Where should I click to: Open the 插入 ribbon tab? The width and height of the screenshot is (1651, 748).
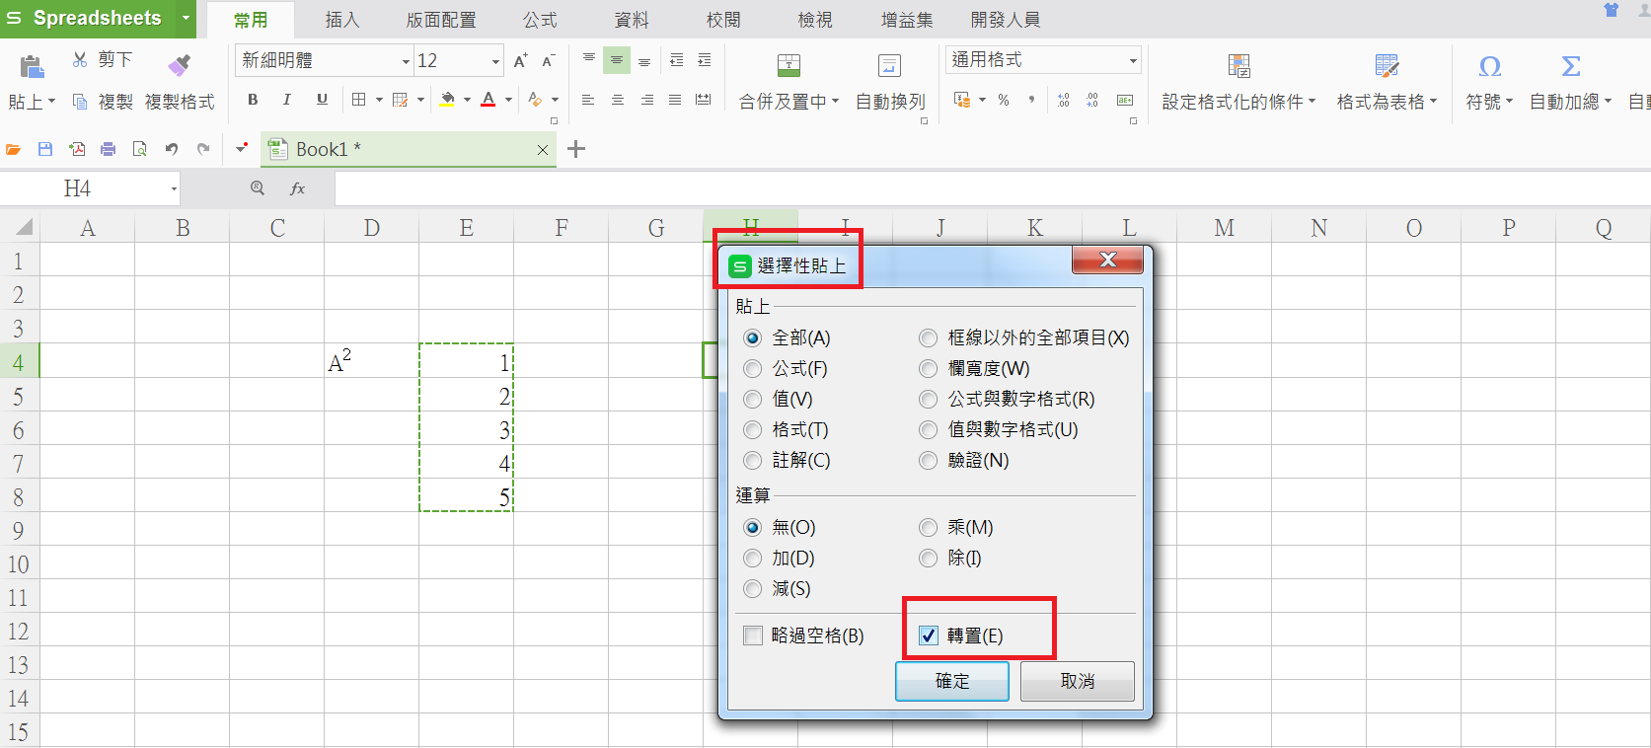pyautogui.click(x=341, y=20)
